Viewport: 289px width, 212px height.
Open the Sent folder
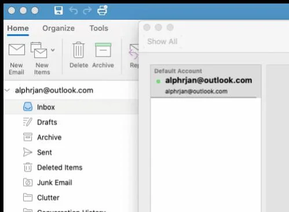tap(71, 152)
